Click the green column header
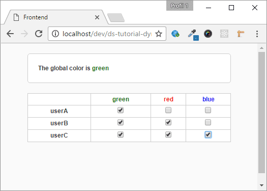Image resolution: width=267 pixels, height=191 pixels. coord(121,99)
